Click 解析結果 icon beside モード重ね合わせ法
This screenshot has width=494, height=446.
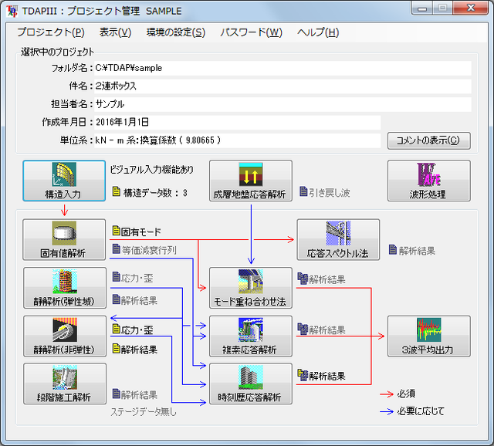click(303, 279)
